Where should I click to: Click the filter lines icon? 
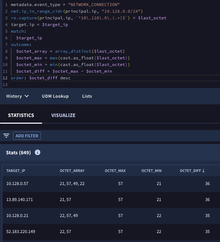coord(6,136)
